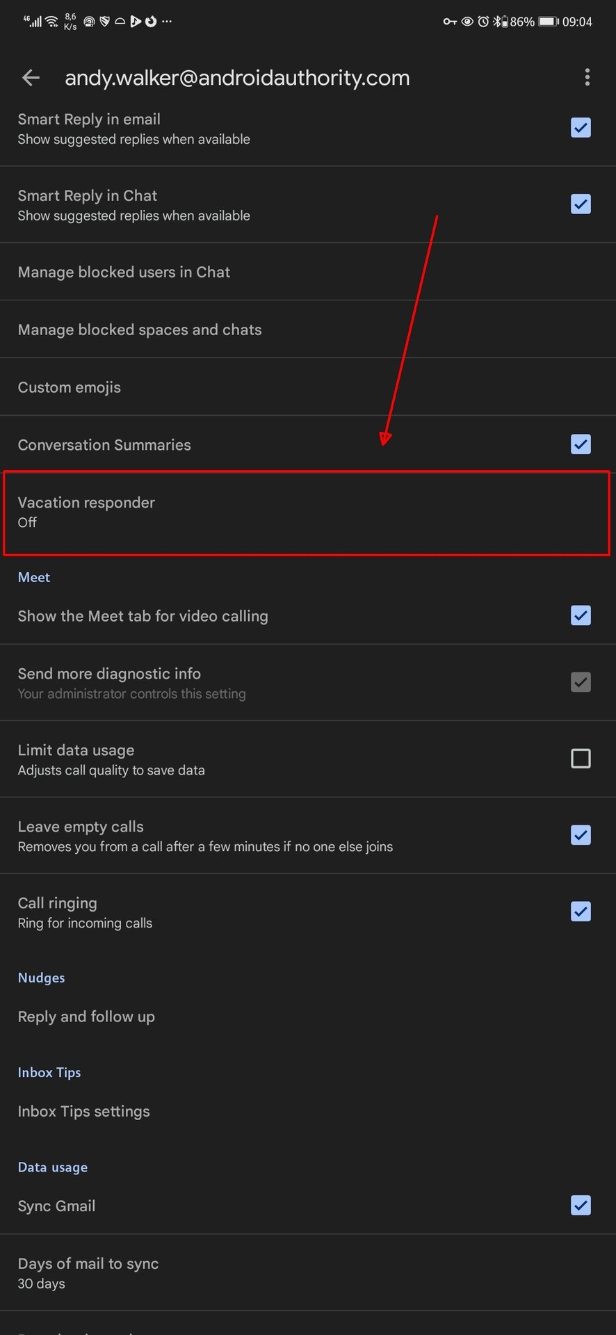616x1335 pixels.
Task: Tap the Nudges section header
Action: (41, 978)
